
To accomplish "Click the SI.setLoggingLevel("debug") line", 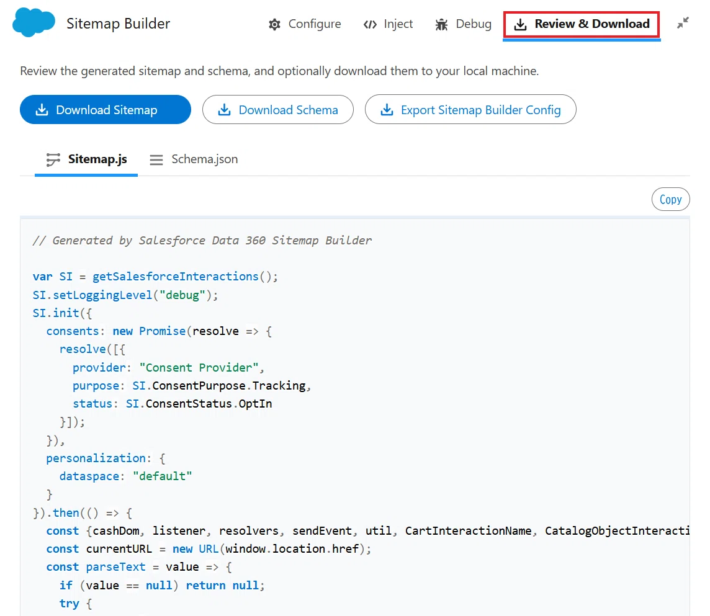I will tap(125, 295).
